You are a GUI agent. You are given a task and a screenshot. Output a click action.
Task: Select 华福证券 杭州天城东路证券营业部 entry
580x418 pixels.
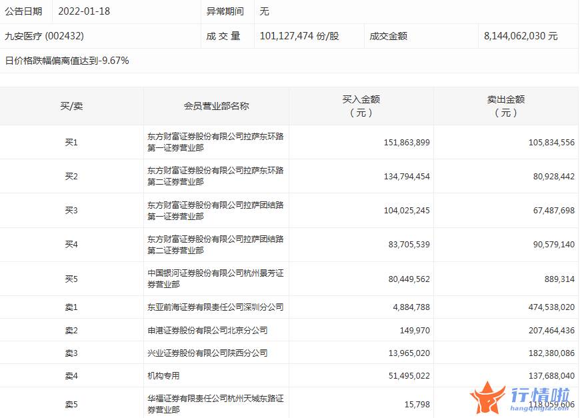[x=215, y=404]
